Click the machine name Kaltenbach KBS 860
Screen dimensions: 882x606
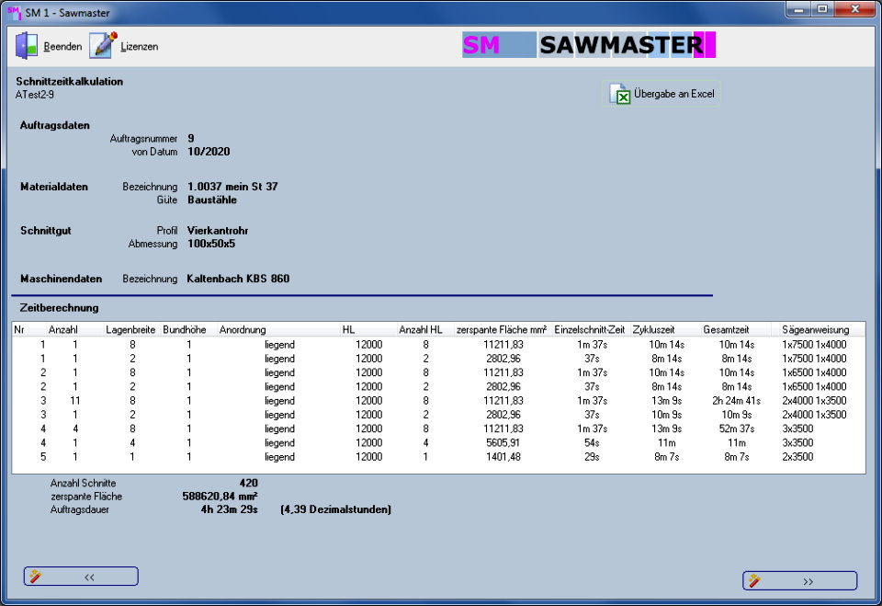tap(238, 279)
